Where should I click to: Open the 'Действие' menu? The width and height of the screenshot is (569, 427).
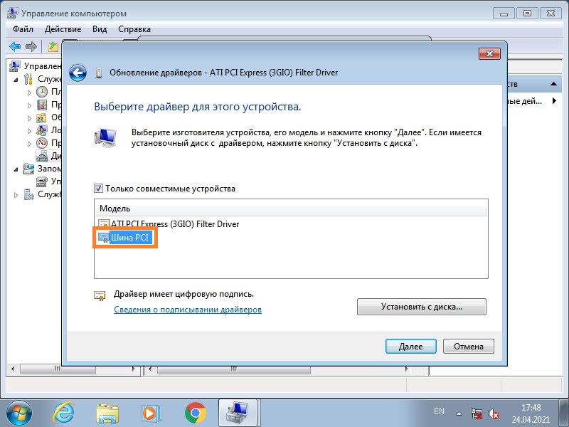click(63, 29)
